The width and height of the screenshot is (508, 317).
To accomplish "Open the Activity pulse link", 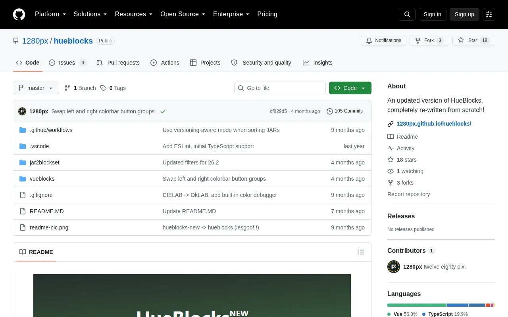I will [401, 148].
